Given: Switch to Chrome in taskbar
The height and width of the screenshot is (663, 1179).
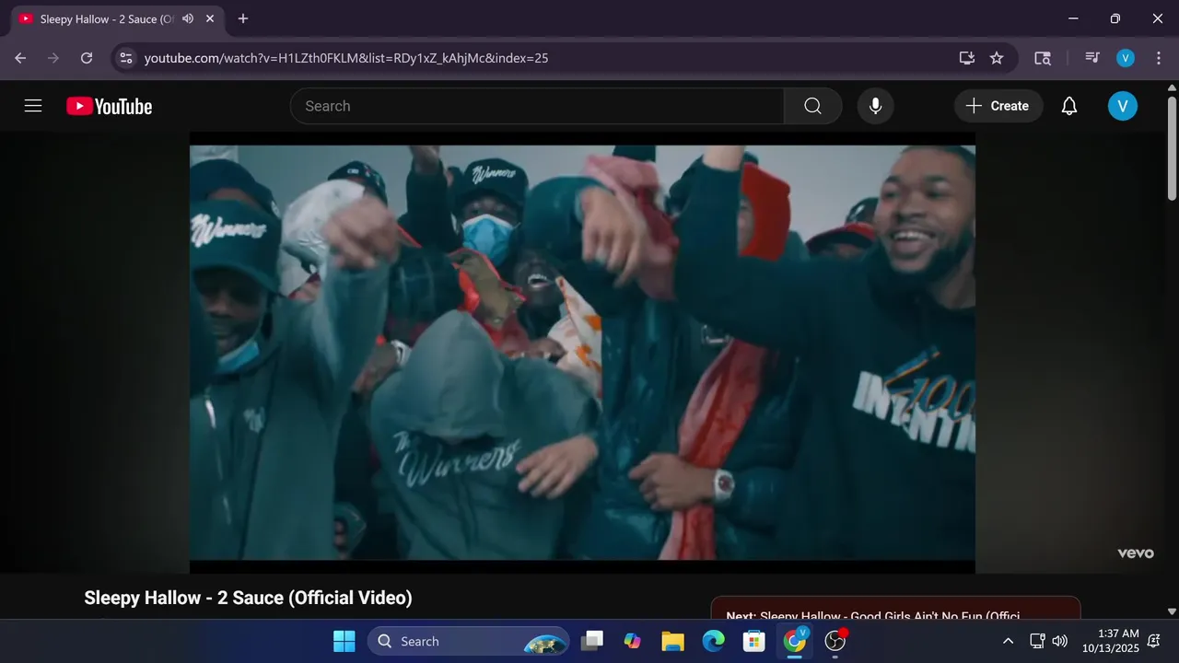Looking at the screenshot, I should pos(795,641).
